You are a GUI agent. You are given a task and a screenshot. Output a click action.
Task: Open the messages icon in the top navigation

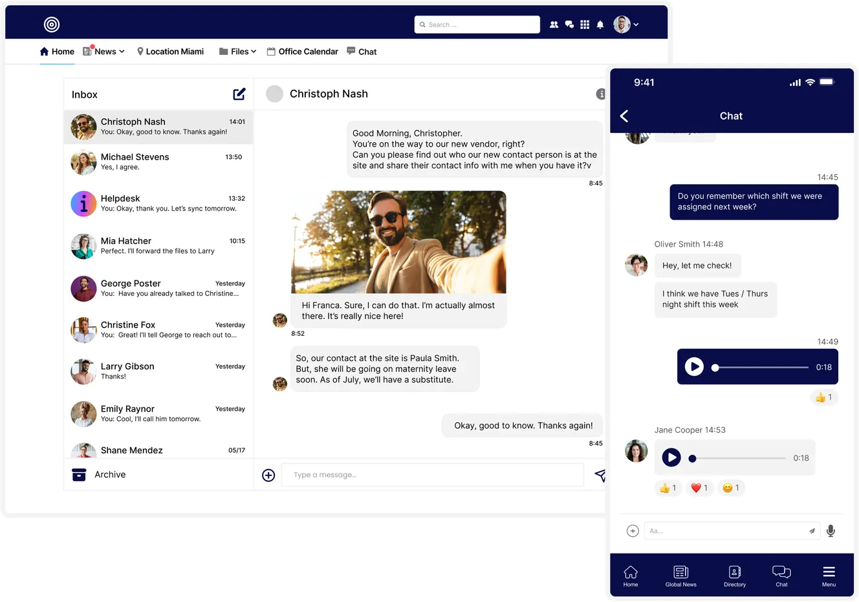(x=569, y=24)
